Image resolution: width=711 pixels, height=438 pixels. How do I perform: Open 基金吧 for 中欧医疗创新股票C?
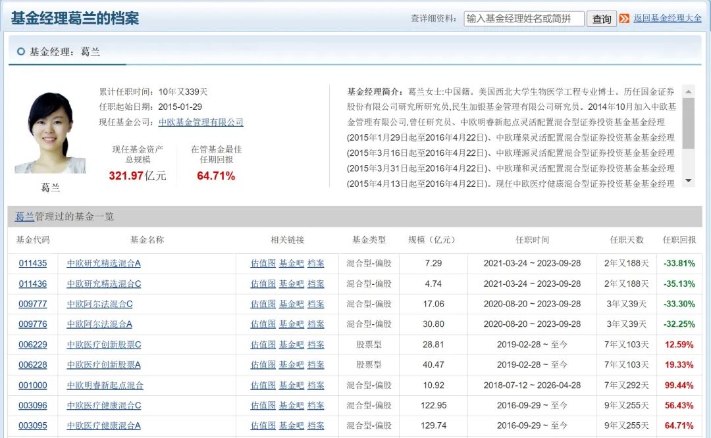[291, 345]
